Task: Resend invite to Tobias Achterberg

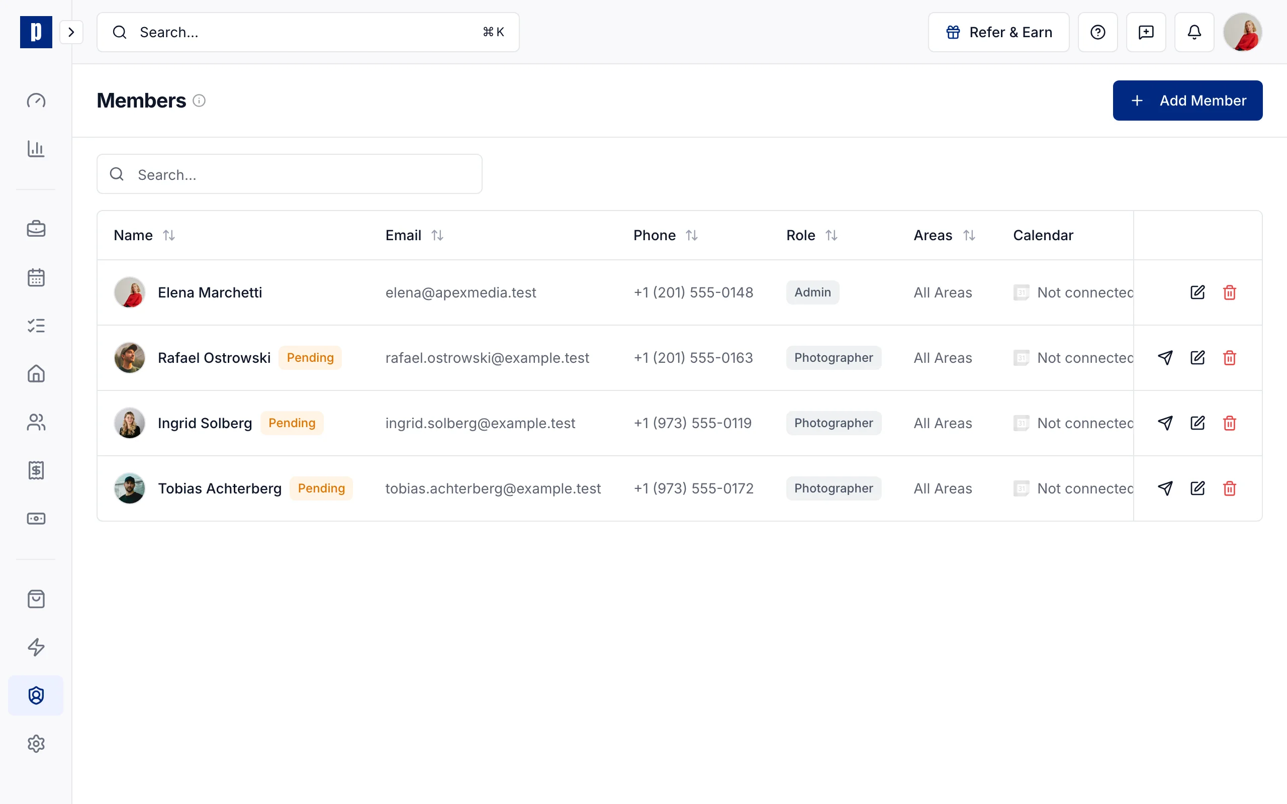Action: (x=1165, y=488)
